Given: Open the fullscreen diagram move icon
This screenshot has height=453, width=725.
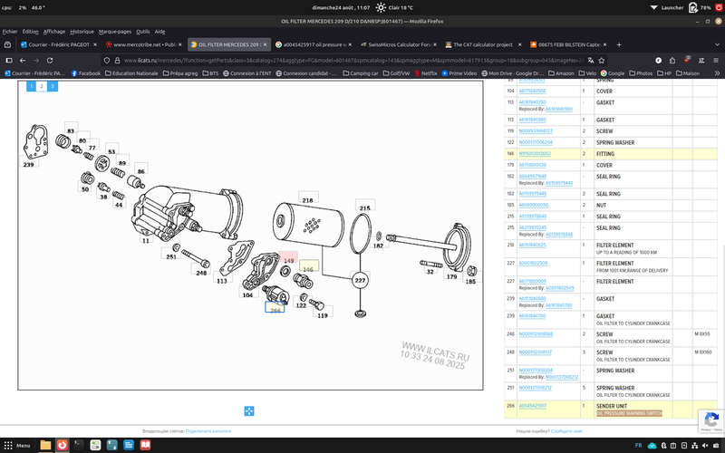Looking at the screenshot, I should point(248,411).
